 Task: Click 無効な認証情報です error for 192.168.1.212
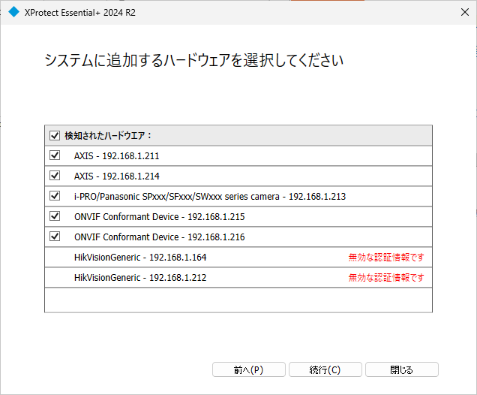[386, 277]
